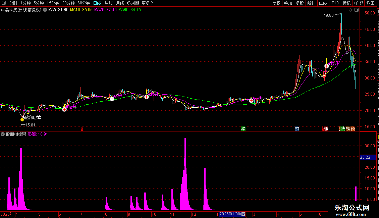
Task: Click the 吸筹: 10.91 value
Action: [38, 134]
